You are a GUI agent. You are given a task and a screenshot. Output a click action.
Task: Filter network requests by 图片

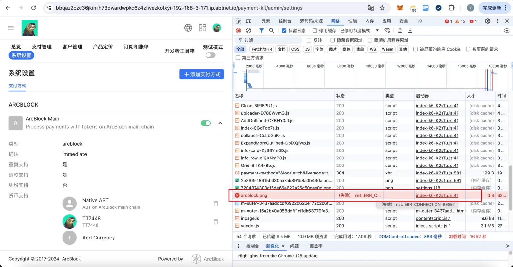333,49
